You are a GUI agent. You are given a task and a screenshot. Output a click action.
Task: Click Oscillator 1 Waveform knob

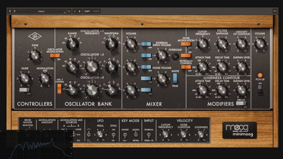[111, 44]
